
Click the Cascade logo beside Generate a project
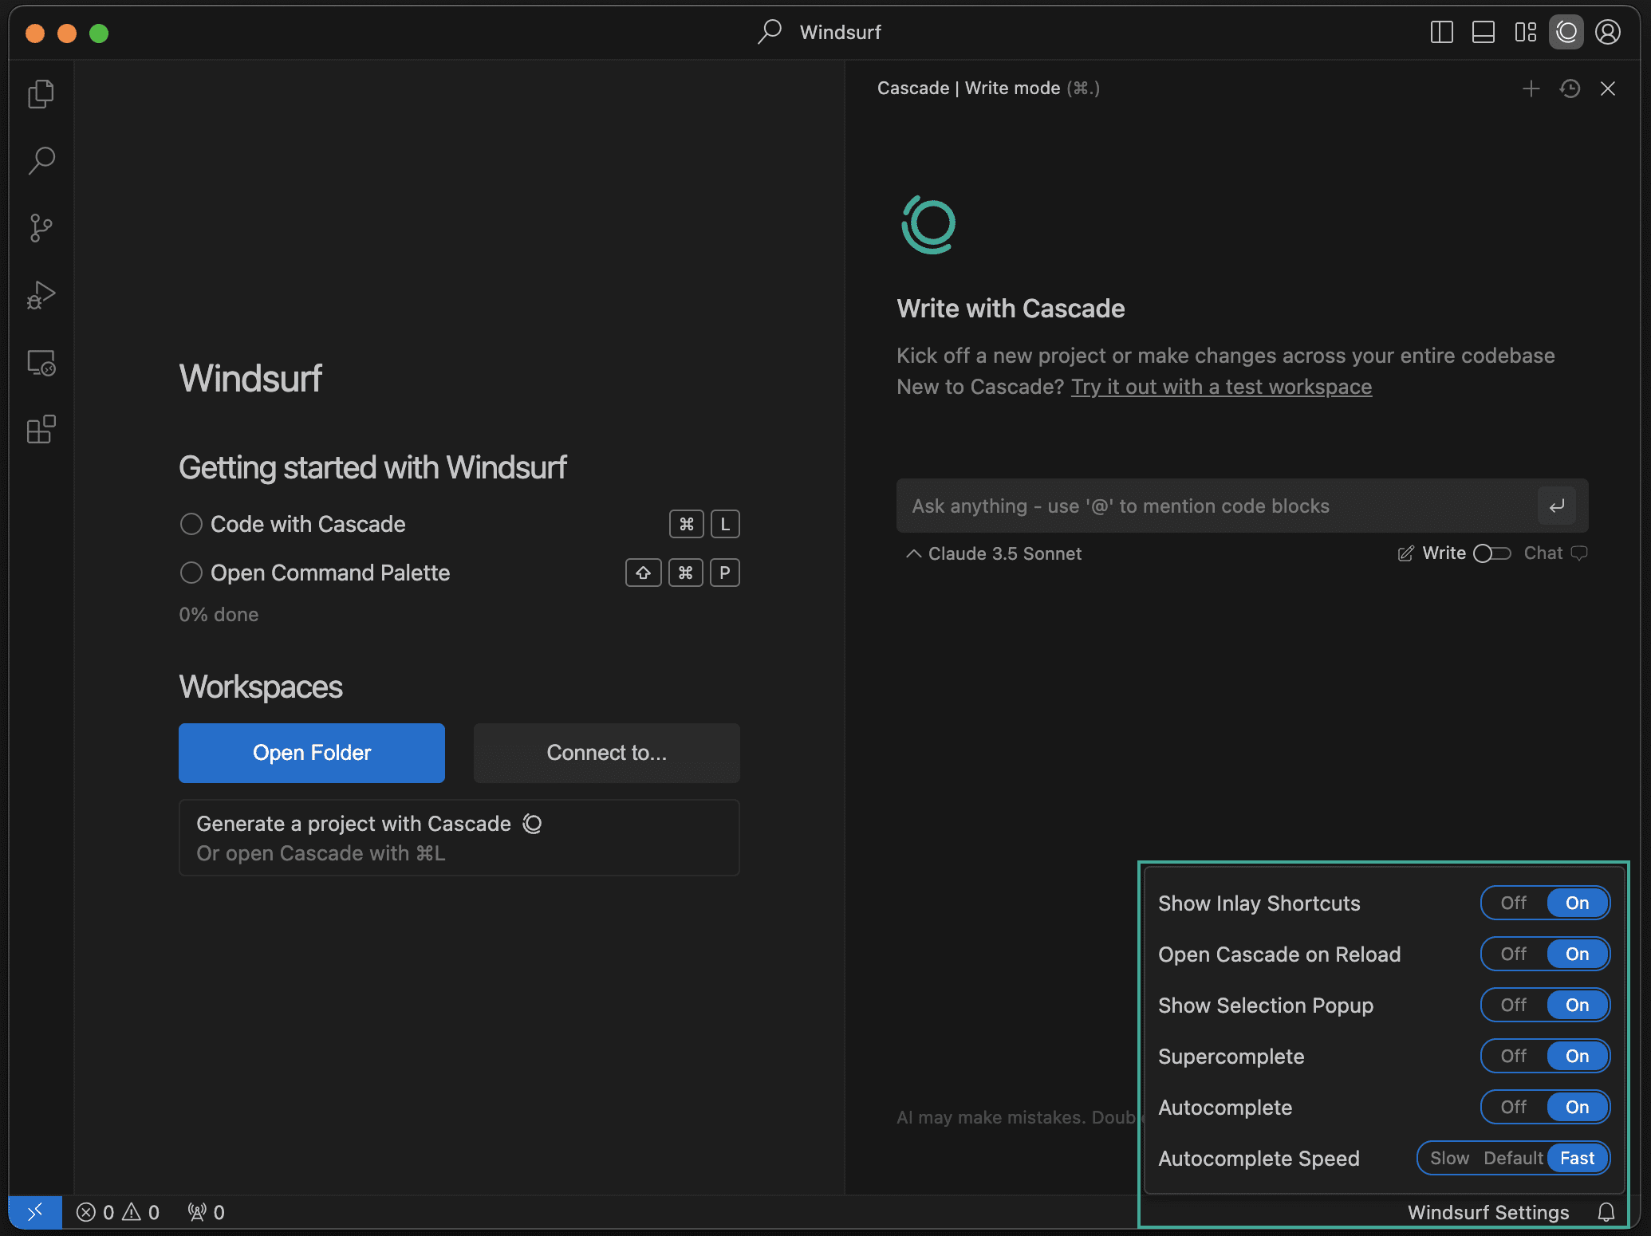coord(532,824)
